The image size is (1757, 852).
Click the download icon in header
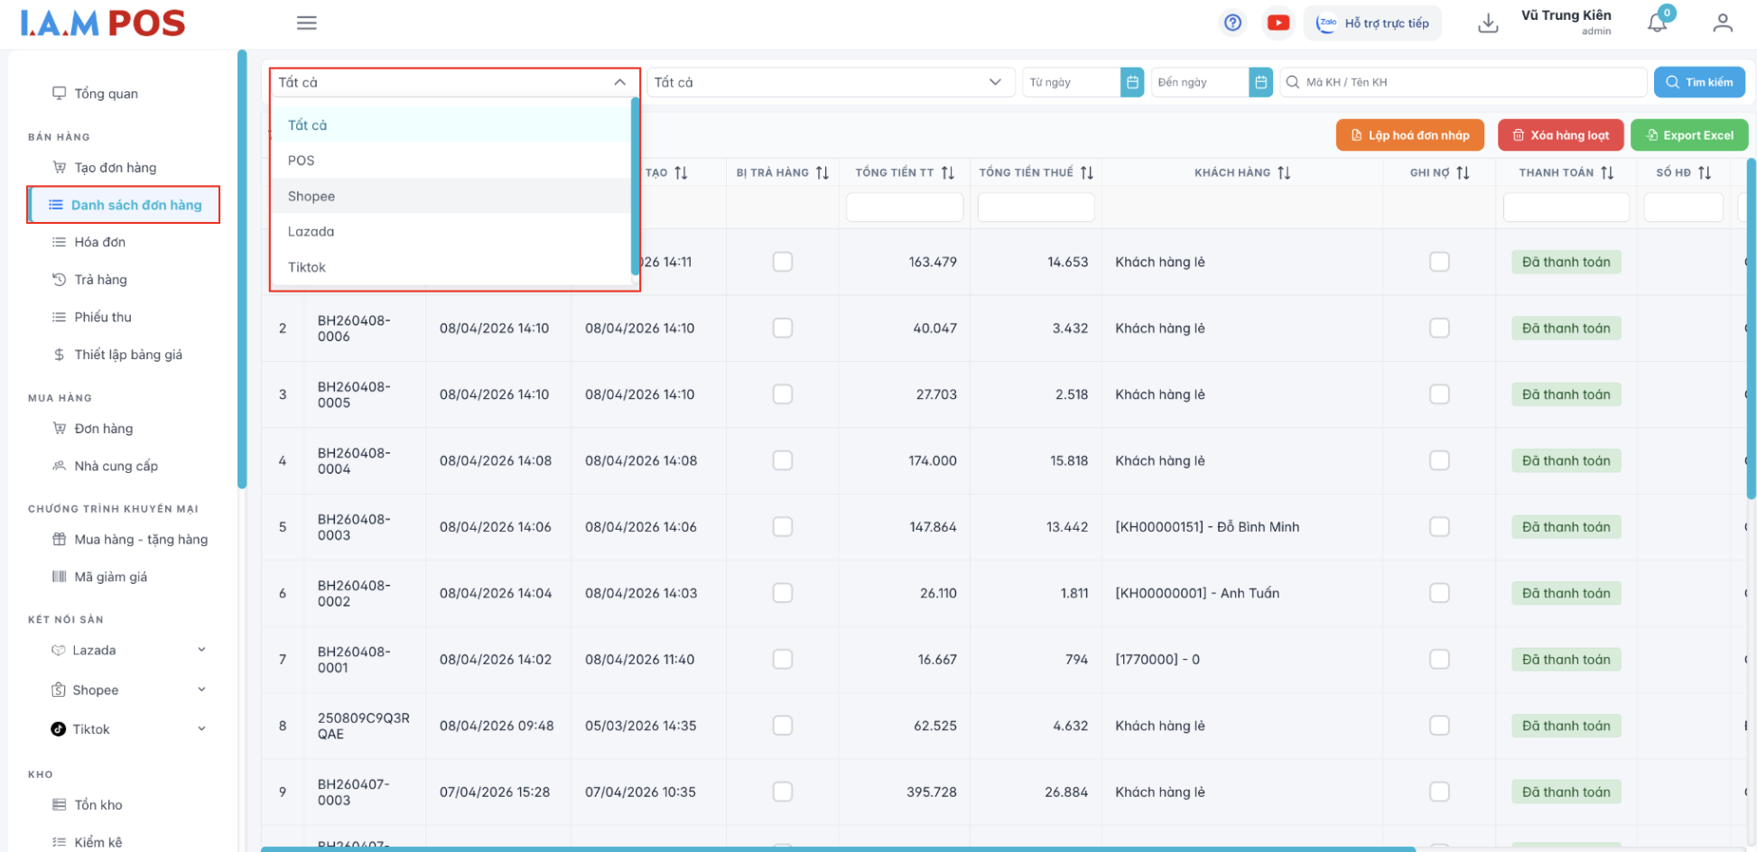coord(1487,23)
